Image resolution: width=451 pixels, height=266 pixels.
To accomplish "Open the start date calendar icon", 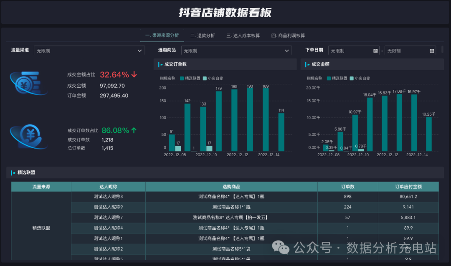I will 375,51.
